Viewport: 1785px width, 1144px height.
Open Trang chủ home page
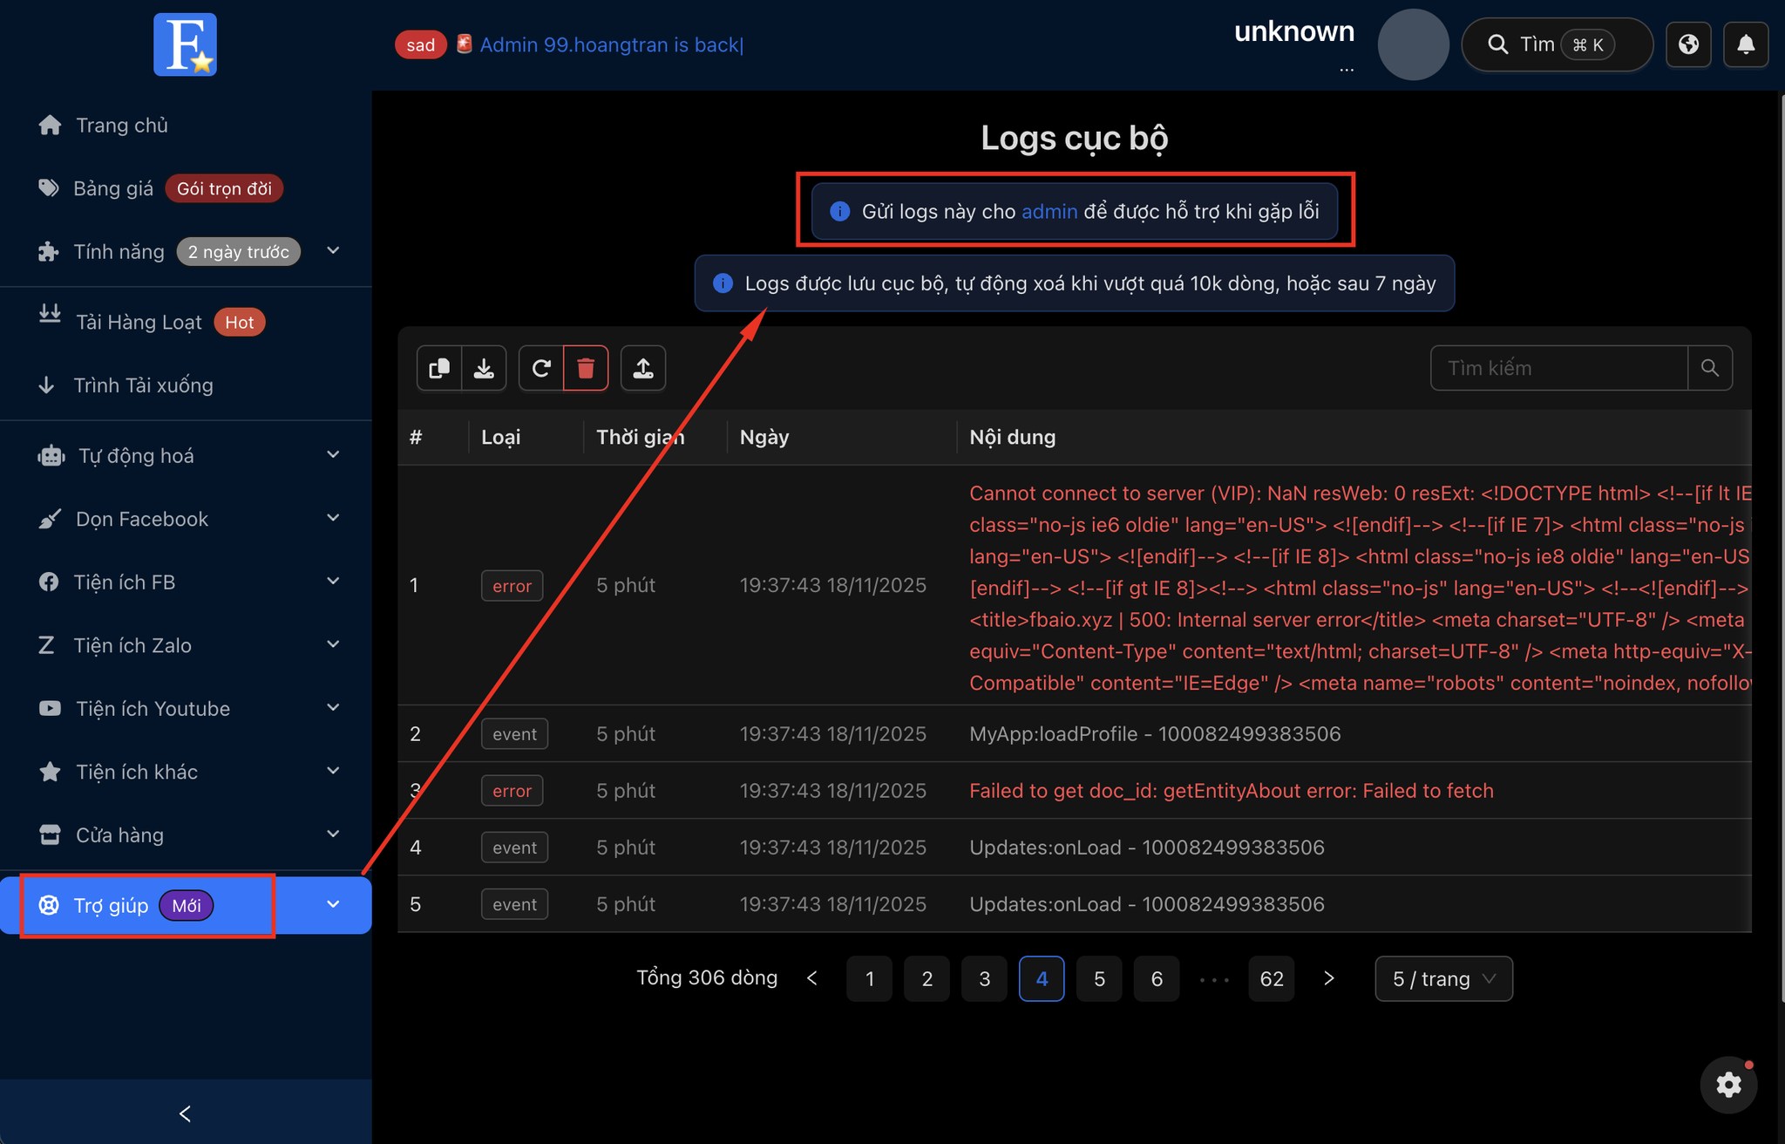186,126
